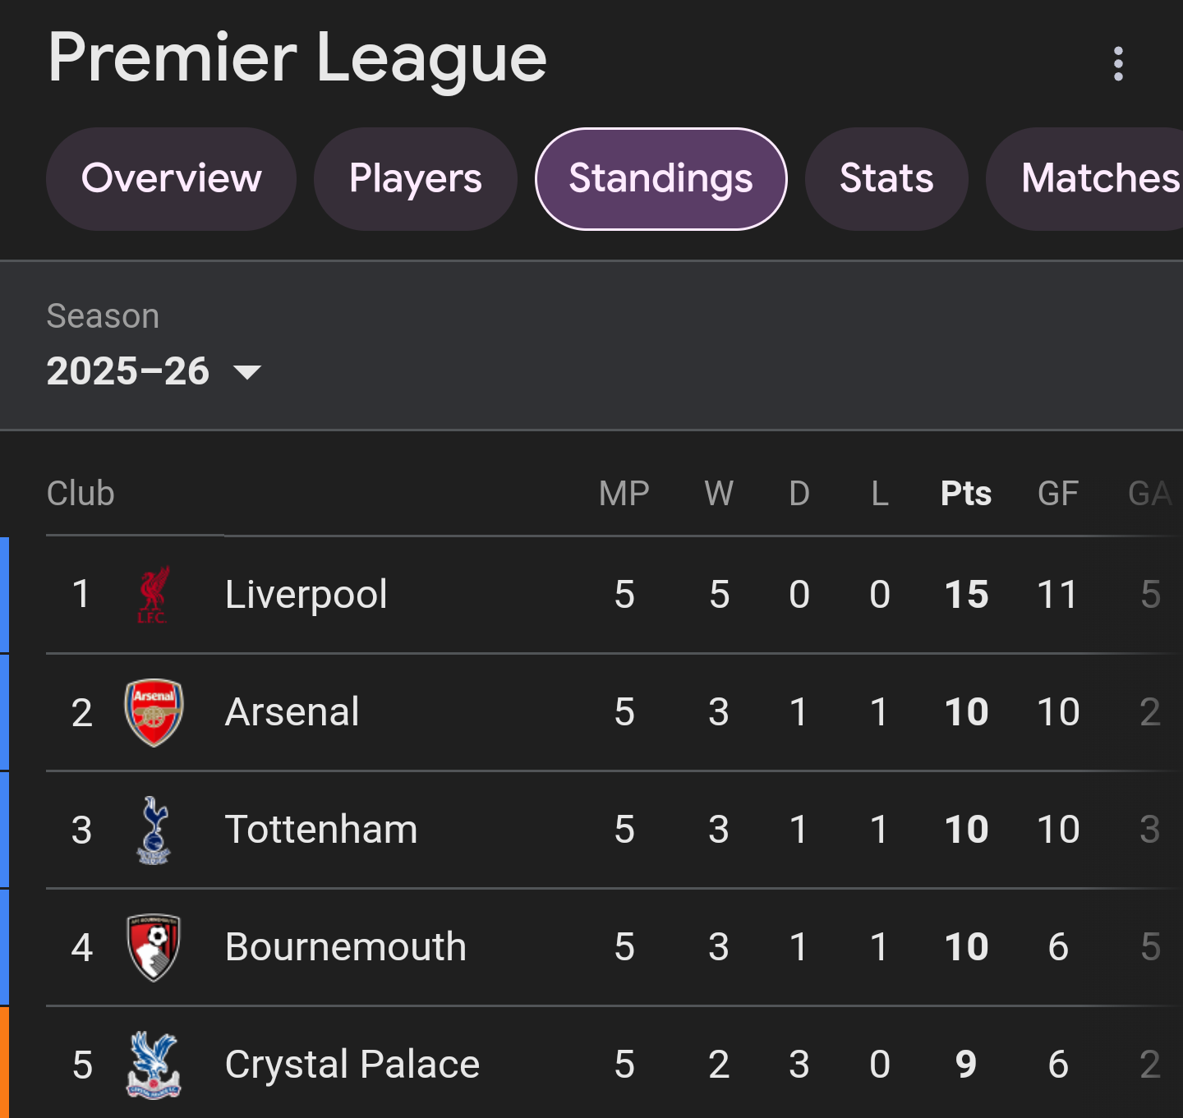Click the Pts column header
The width and height of the screenshot is (1183, 1118).
tap(966, 494)
